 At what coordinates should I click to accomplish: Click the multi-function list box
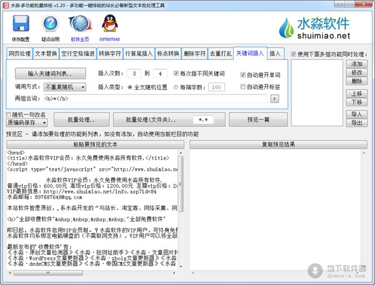point(317,92)
